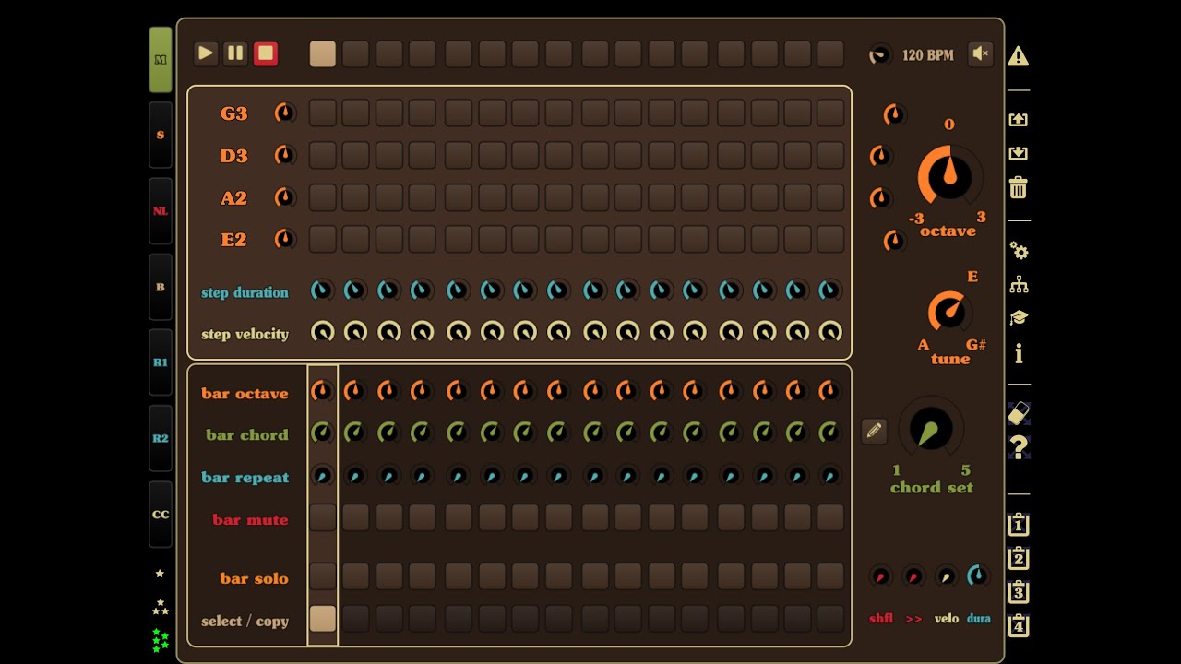Click the D3 note label
This screenshot has width=1181, height=664.
click(233, 156)
